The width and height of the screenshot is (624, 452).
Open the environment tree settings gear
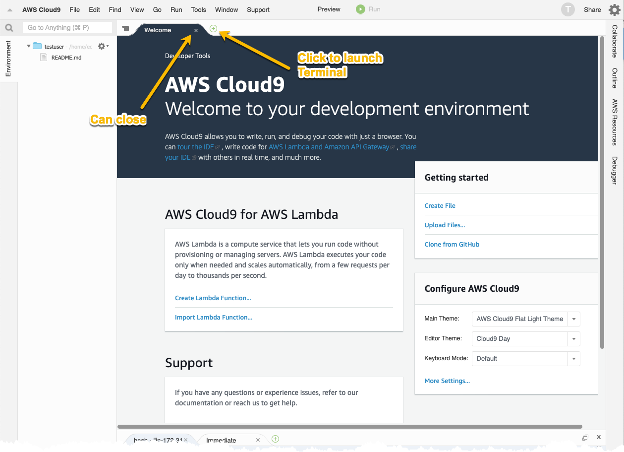[103, 46]
